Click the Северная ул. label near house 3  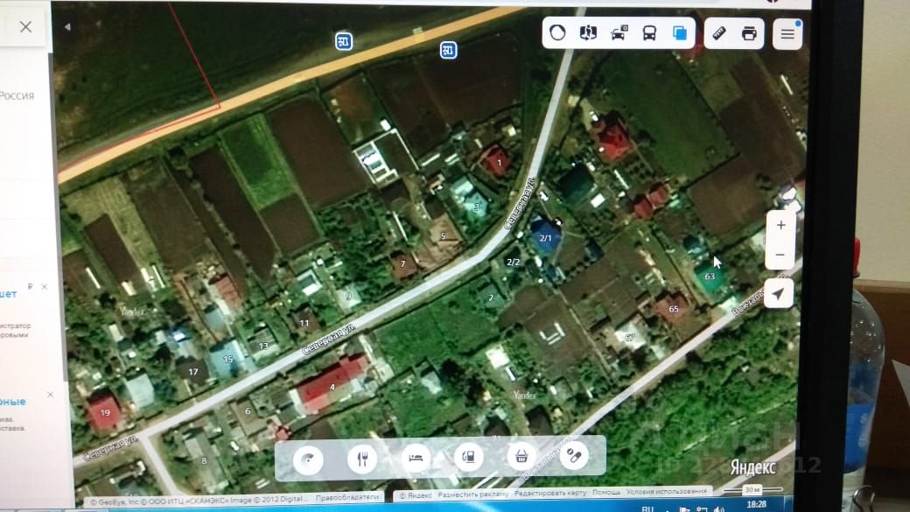pos(519,202)
